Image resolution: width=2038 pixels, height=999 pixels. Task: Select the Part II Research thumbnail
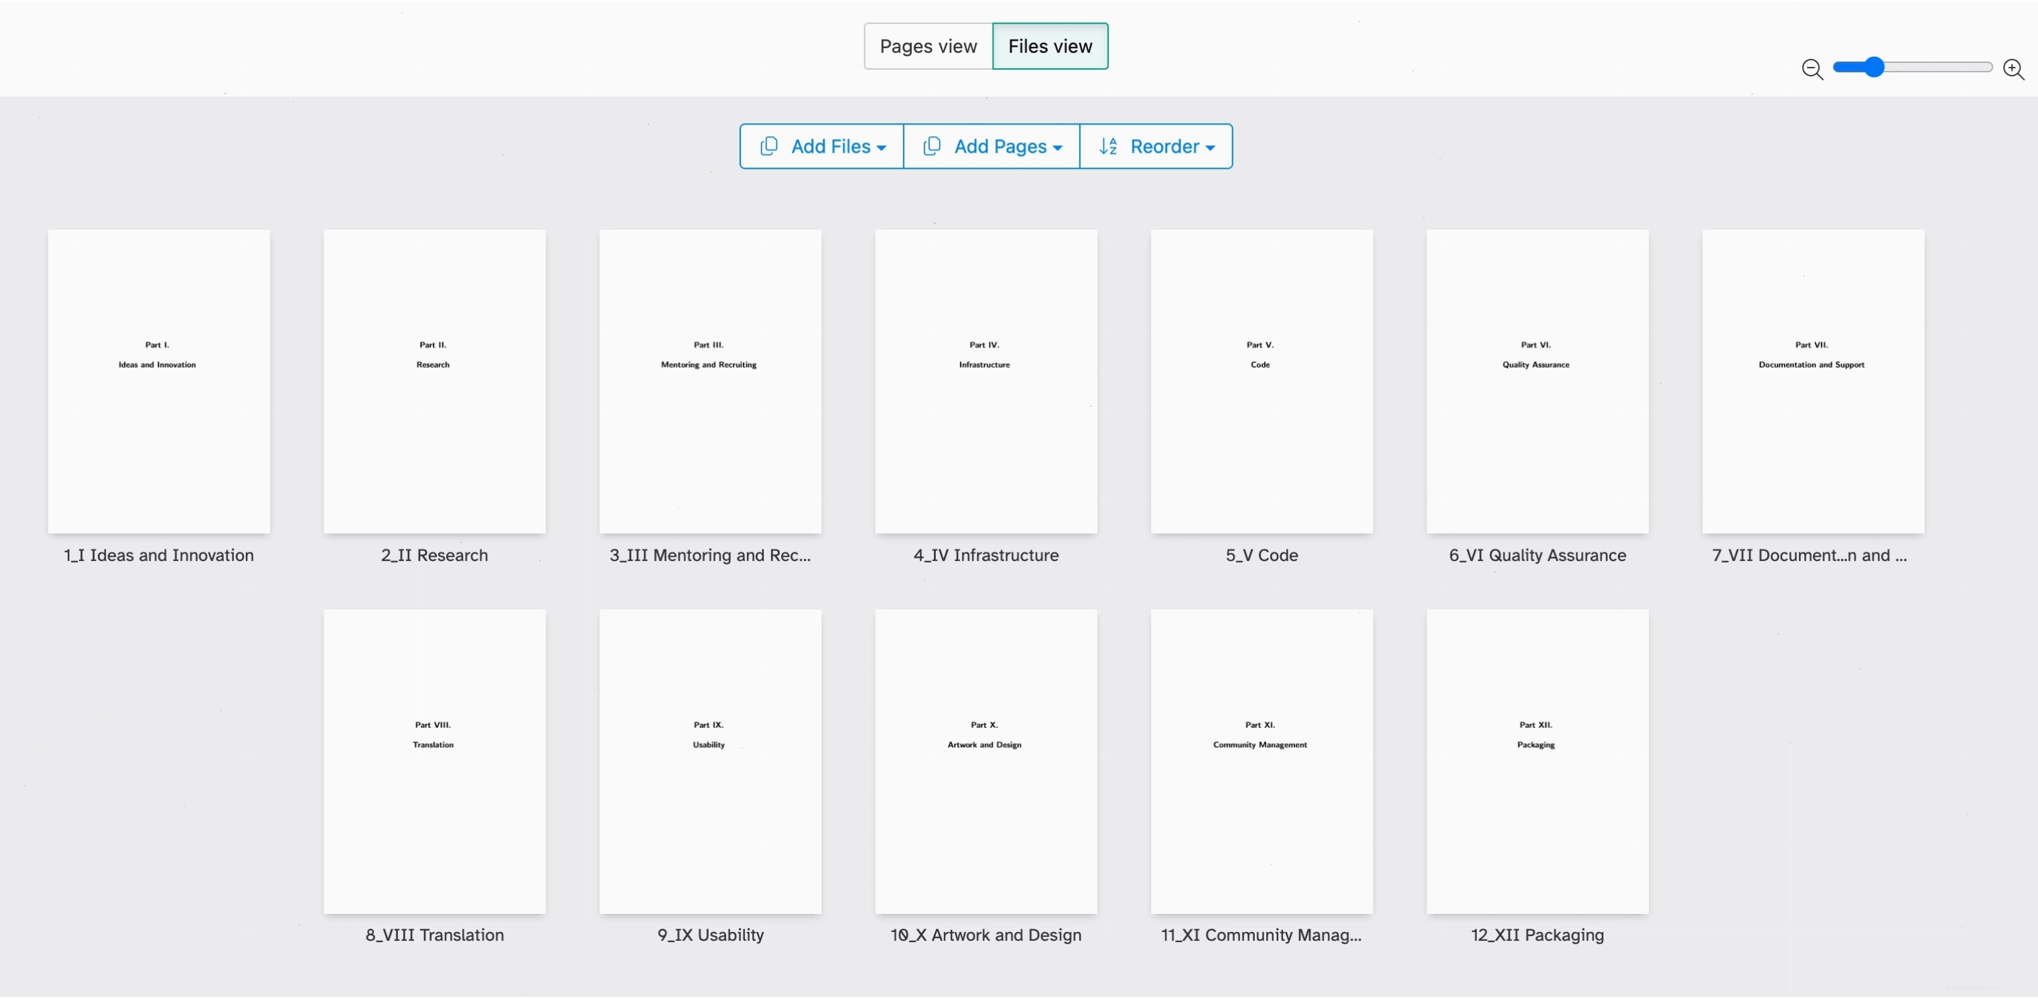[x=434, y=381]
